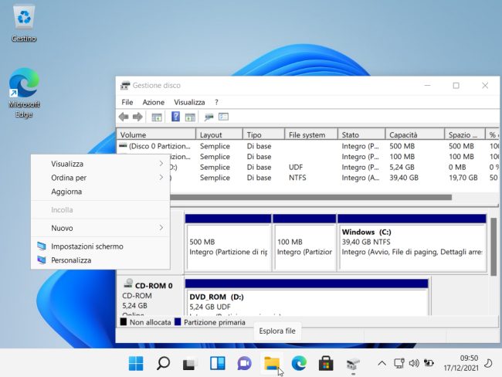The height and width of the screenshot is (377, 502).
Task: Select the Windows (C:) partition block
Action: 412,243
